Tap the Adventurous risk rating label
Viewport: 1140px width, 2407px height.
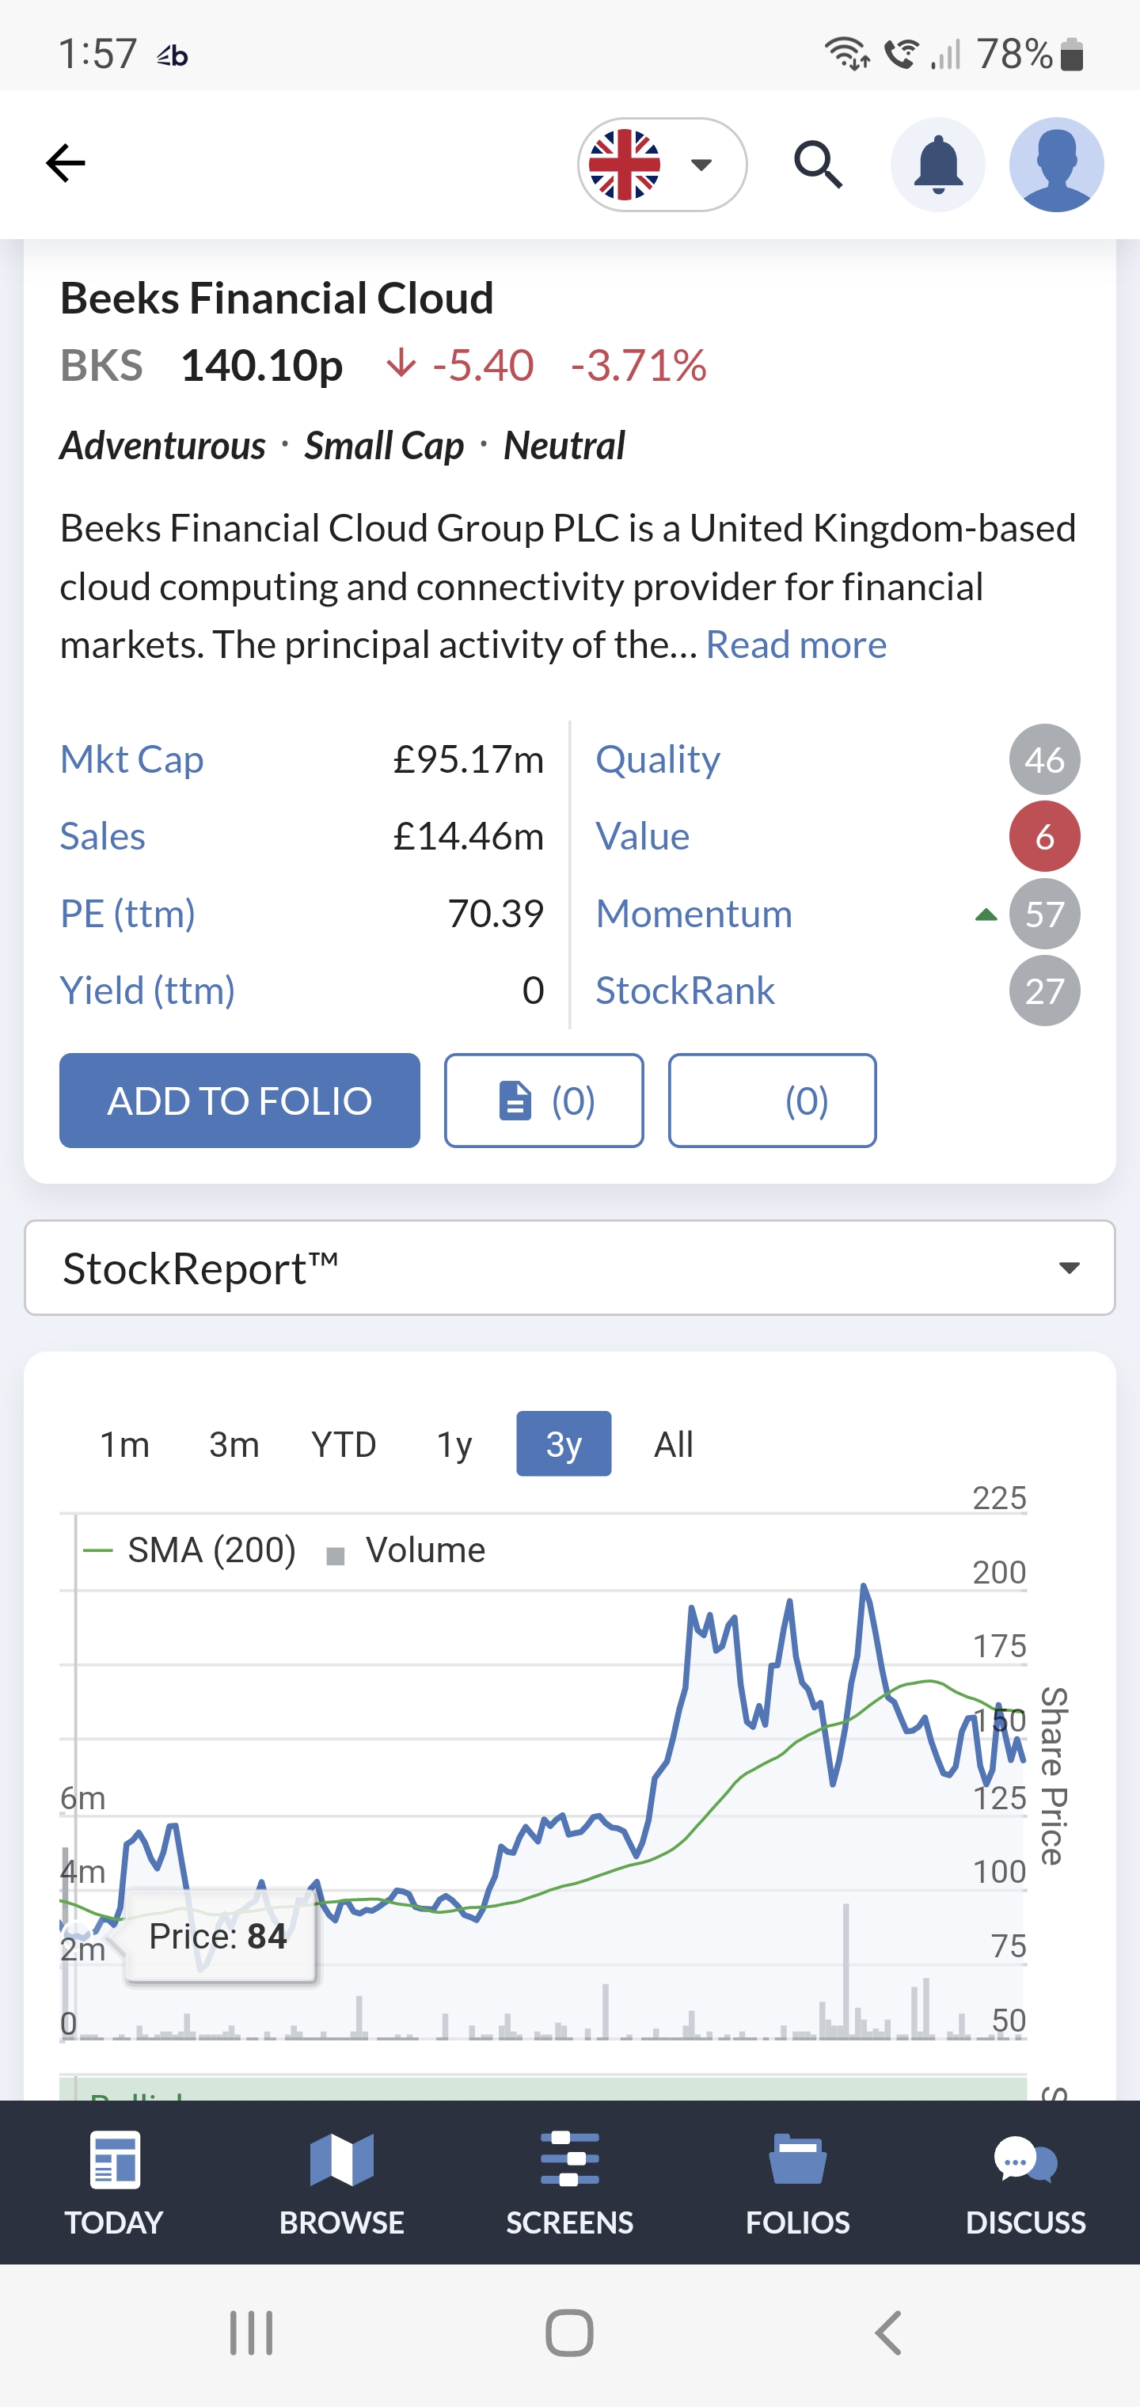coord(162,446)
